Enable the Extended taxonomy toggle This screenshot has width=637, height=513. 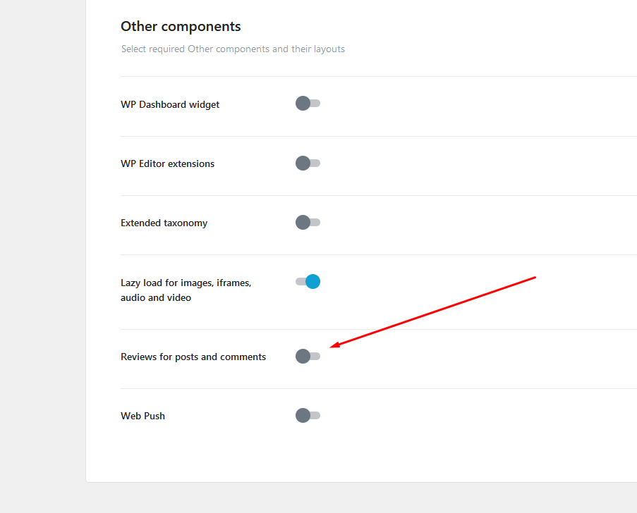[308, 223]
